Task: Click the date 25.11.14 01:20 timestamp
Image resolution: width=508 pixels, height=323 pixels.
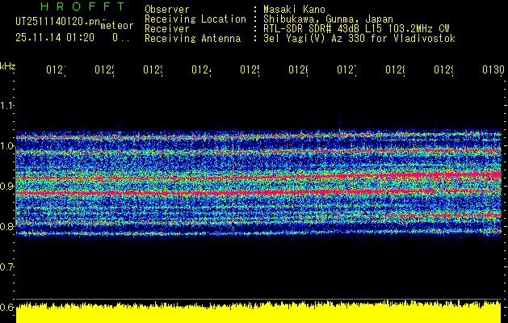Action: (x=55, y=37)
